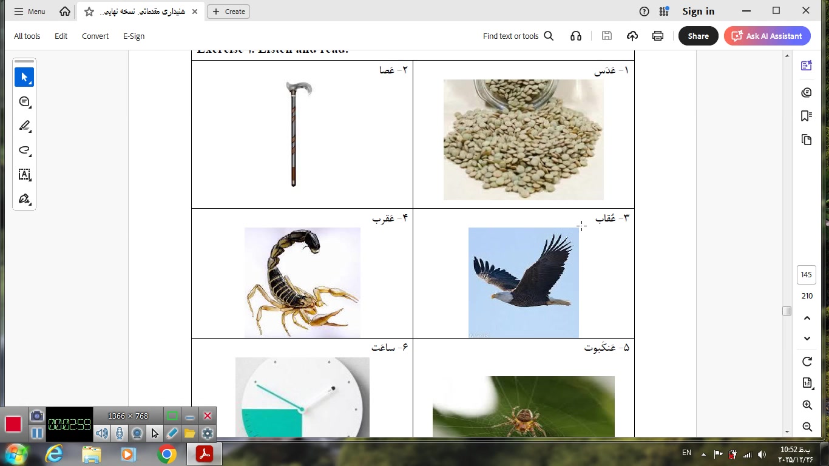Open the bookmarks panel on right
This screenshot has width=829, height=466.
point(807,116)
